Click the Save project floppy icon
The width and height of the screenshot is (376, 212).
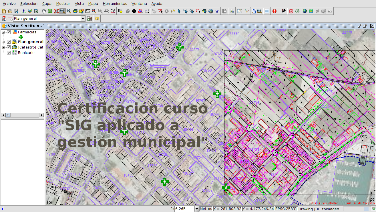pyautogui.click(x=16, y=11)
